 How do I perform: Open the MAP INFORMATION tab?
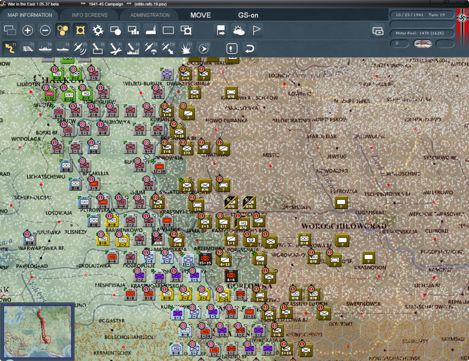click(x=30, y=15)
